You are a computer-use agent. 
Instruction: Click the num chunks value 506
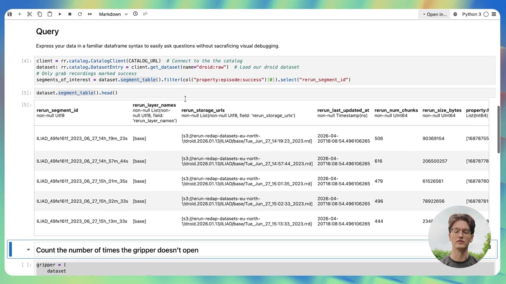point(379,138)
